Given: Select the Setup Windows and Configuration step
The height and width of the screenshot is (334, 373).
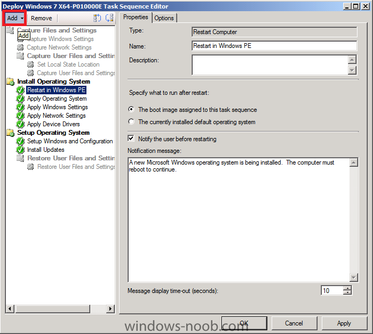Looking at the screenshot, I should point(70,141).
